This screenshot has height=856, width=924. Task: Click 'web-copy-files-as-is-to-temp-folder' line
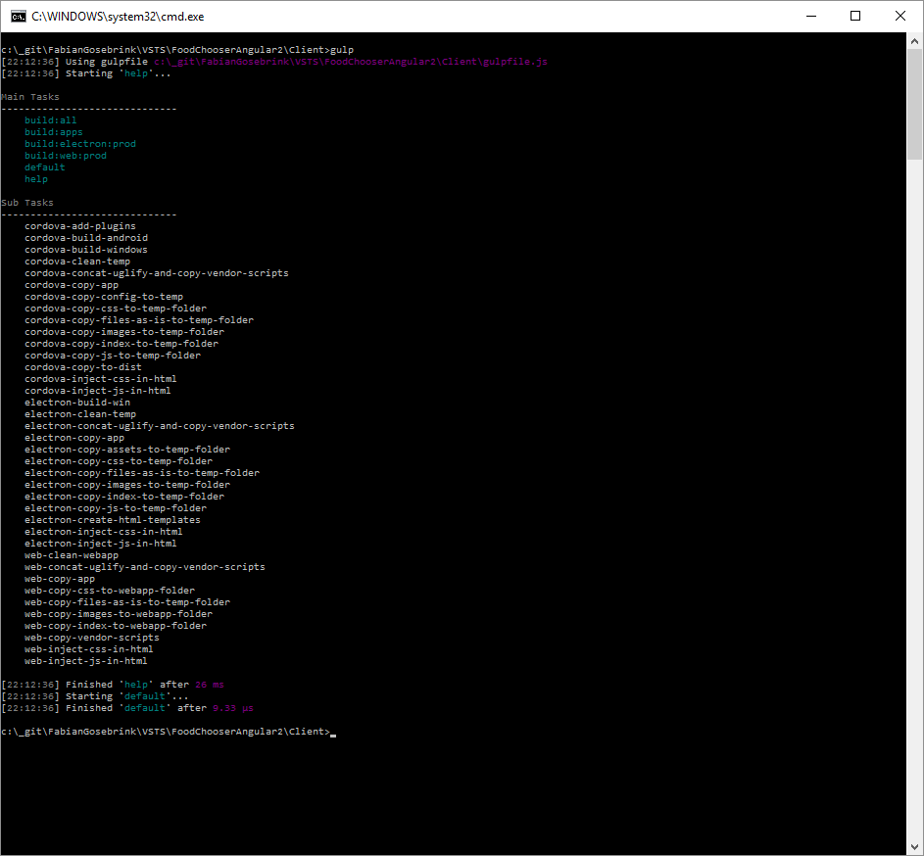pos(127,602)
